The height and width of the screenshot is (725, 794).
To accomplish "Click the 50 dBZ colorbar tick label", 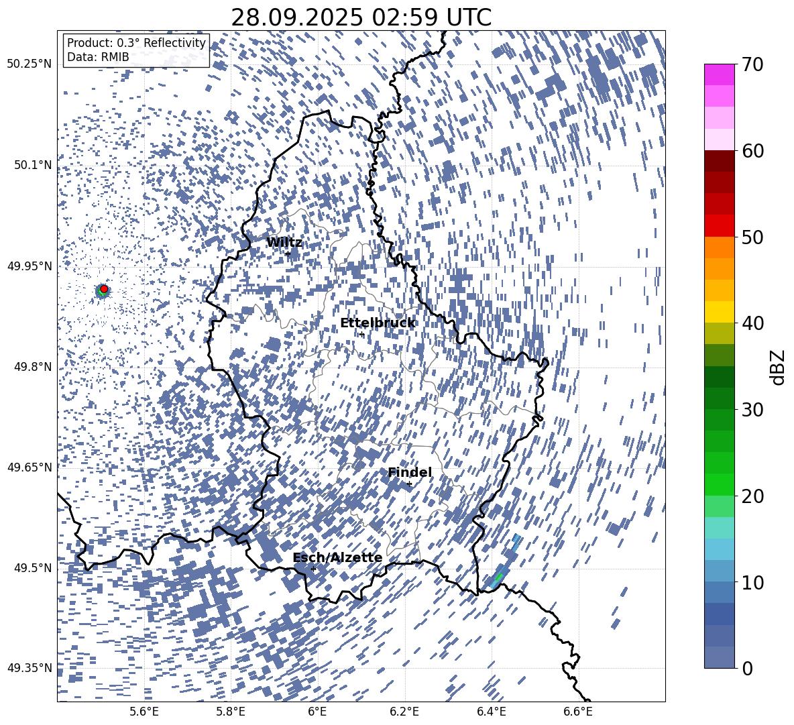I will [752, 237].
